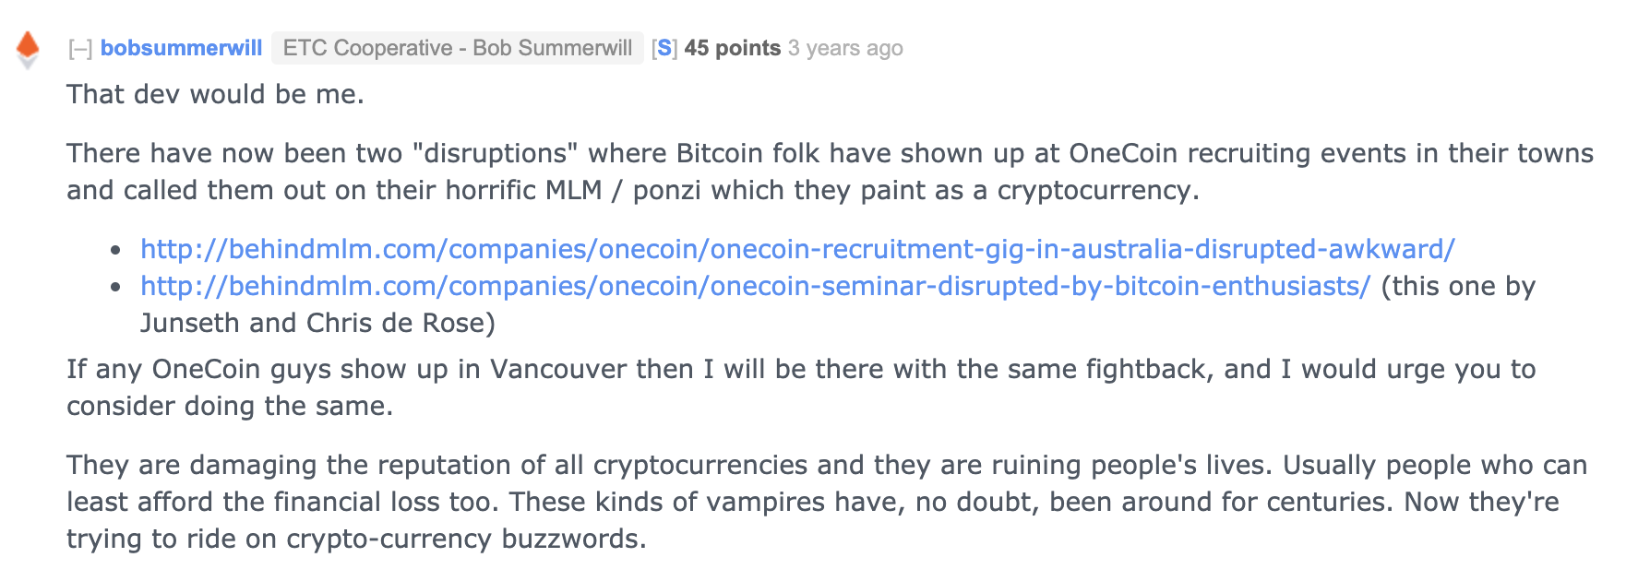Click the line starting "If any OneCoin guys"
This screenshot has width=1650, height=581.
pyautogui.click(x=800, y=369)
